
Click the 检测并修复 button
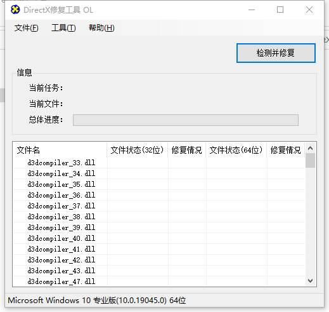[x=276, y=53]
